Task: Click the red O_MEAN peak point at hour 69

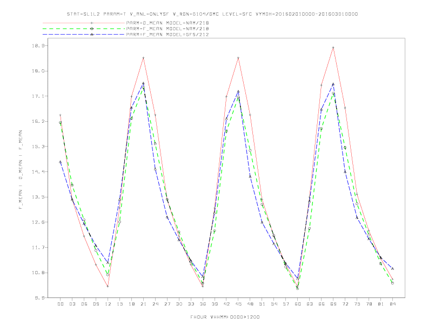Action: click(333, 48)
